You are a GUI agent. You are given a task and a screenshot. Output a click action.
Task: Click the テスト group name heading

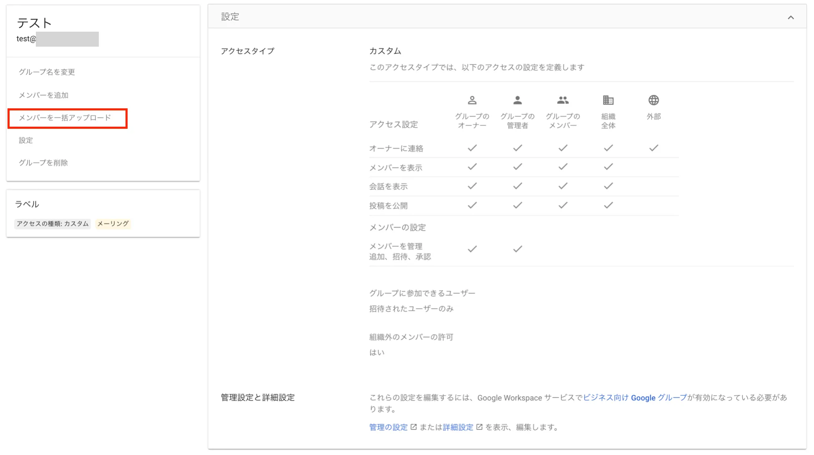click(x=34, y=23)
